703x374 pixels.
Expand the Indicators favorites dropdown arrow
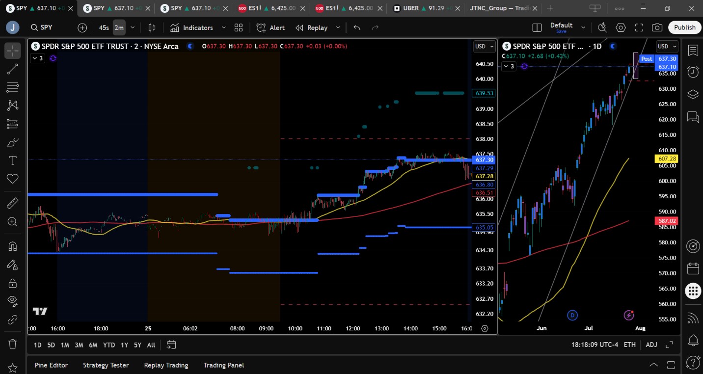[x=224, y=27]
